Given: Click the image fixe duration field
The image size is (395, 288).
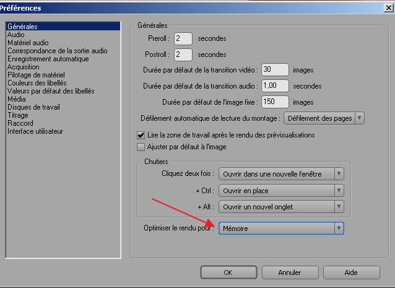Looking at the screenshot, I should point(275,102).
